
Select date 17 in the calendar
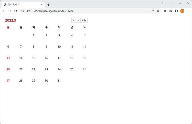(59, 58)
